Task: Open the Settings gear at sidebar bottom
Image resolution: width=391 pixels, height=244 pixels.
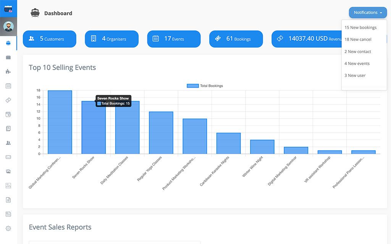Action: [8, 228]
